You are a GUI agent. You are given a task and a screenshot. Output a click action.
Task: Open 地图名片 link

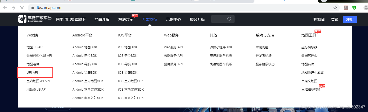click(x=308, y=64)
